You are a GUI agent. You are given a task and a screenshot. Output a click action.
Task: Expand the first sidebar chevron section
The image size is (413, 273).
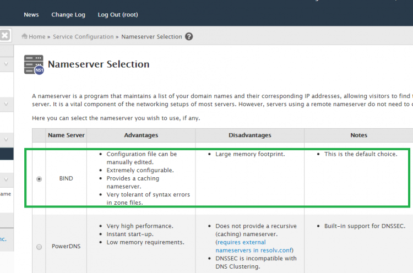click(6, 64)
